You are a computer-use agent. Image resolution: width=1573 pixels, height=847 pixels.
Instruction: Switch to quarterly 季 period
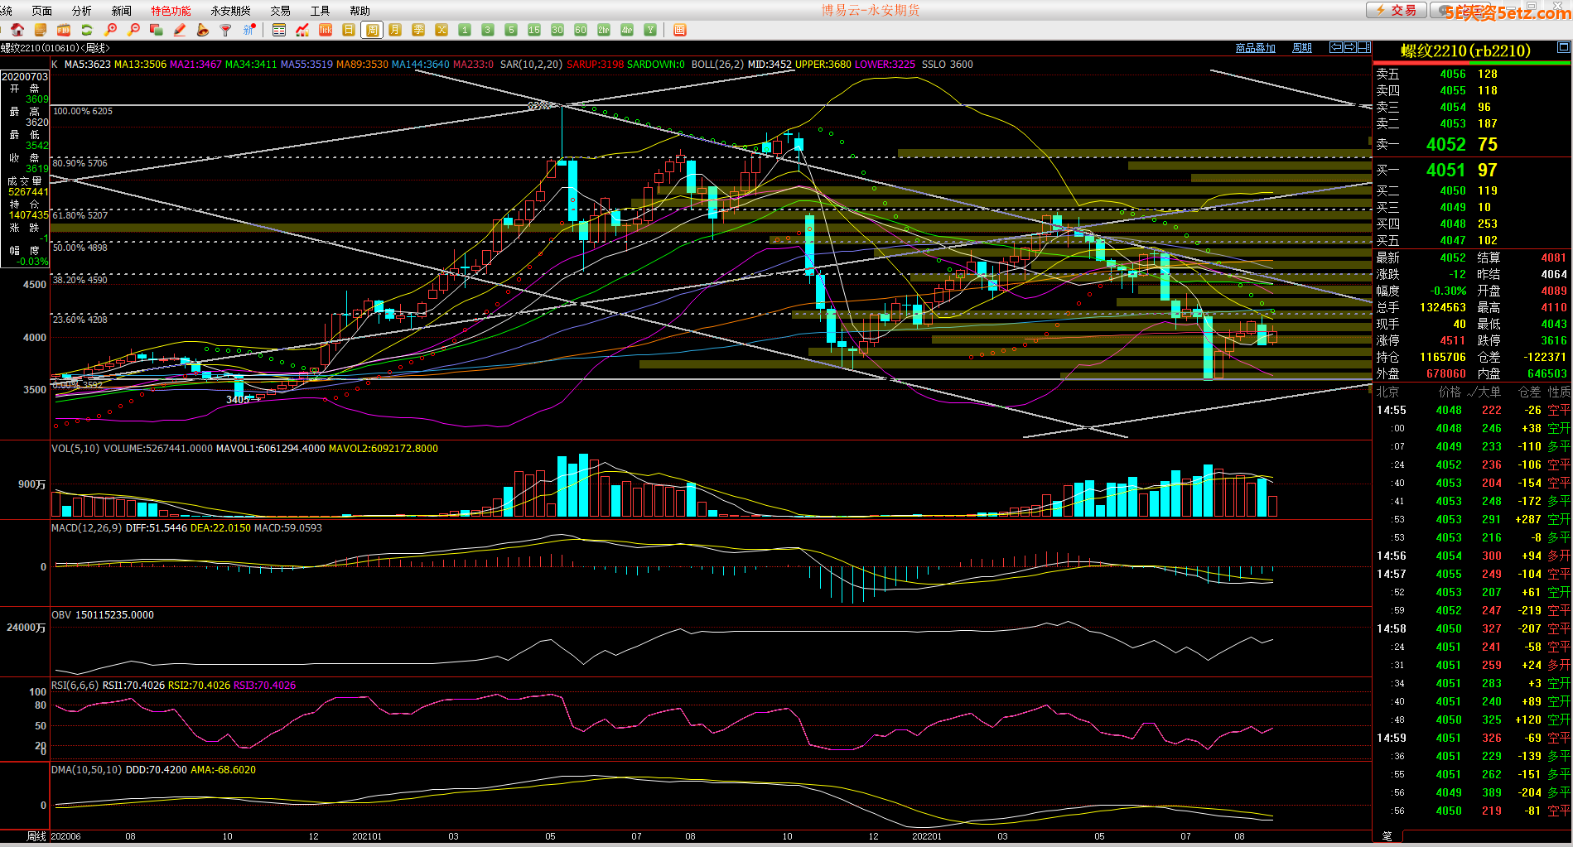pyautogui.click(x=418, y=30)
